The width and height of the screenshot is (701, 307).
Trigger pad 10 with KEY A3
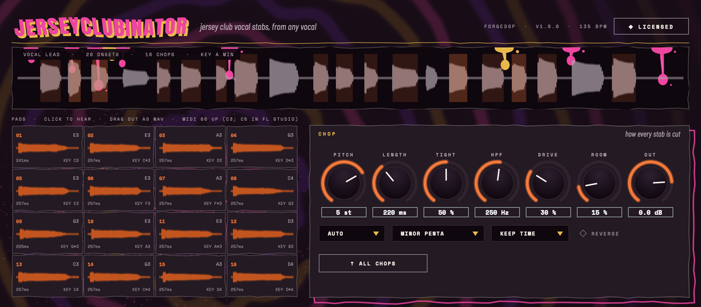pyautogui.click(x=119, y=233)
